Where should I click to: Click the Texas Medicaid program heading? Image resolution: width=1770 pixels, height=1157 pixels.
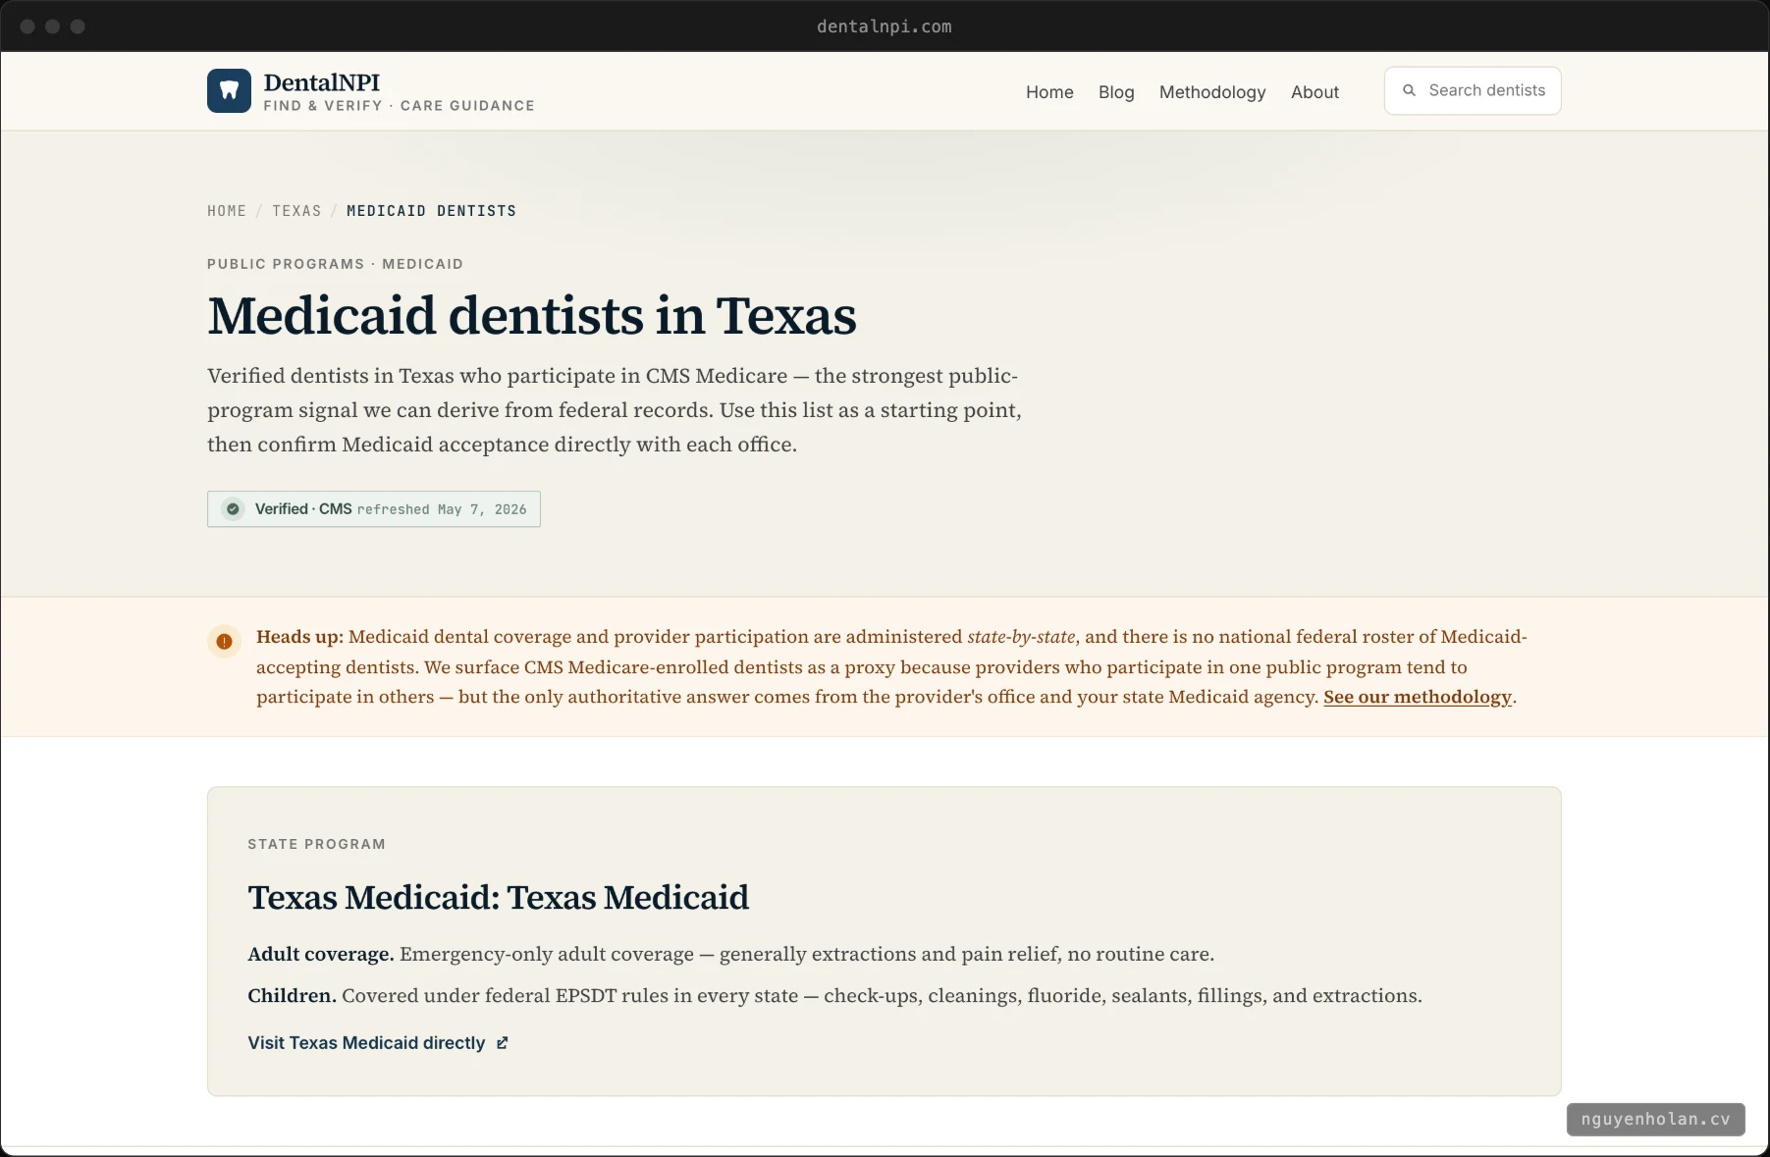click(x=498, y=897)
